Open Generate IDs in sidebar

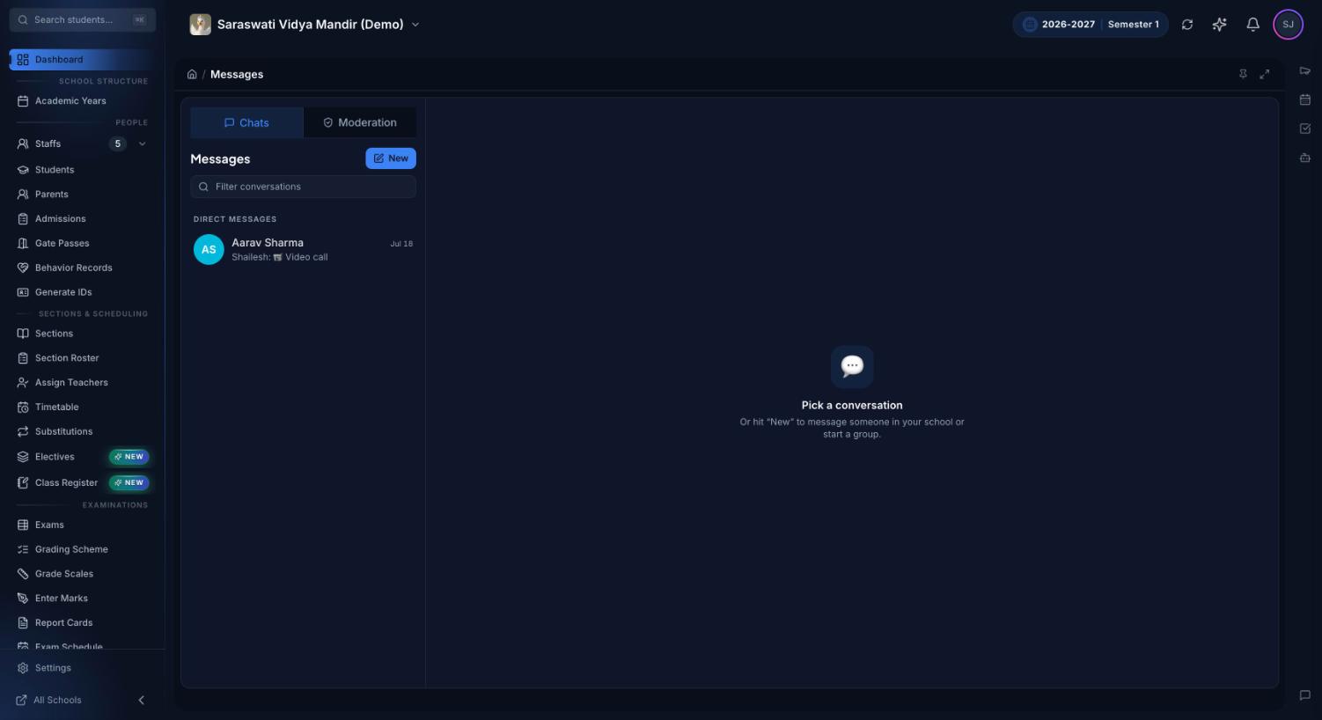(83, 292)
